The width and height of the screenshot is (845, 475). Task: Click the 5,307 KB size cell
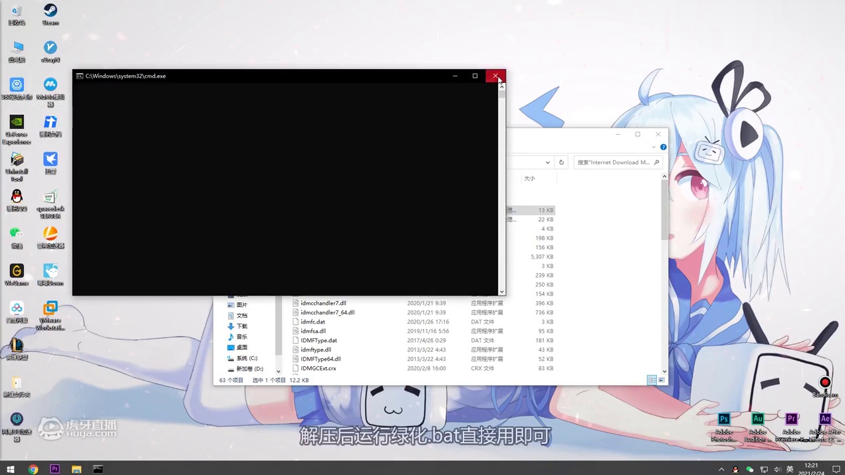point(543,256)
